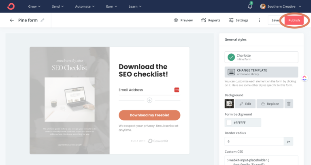Click the Built with ConvertKit link
This screenshot has height=165, width=311.
coord(149,141)
